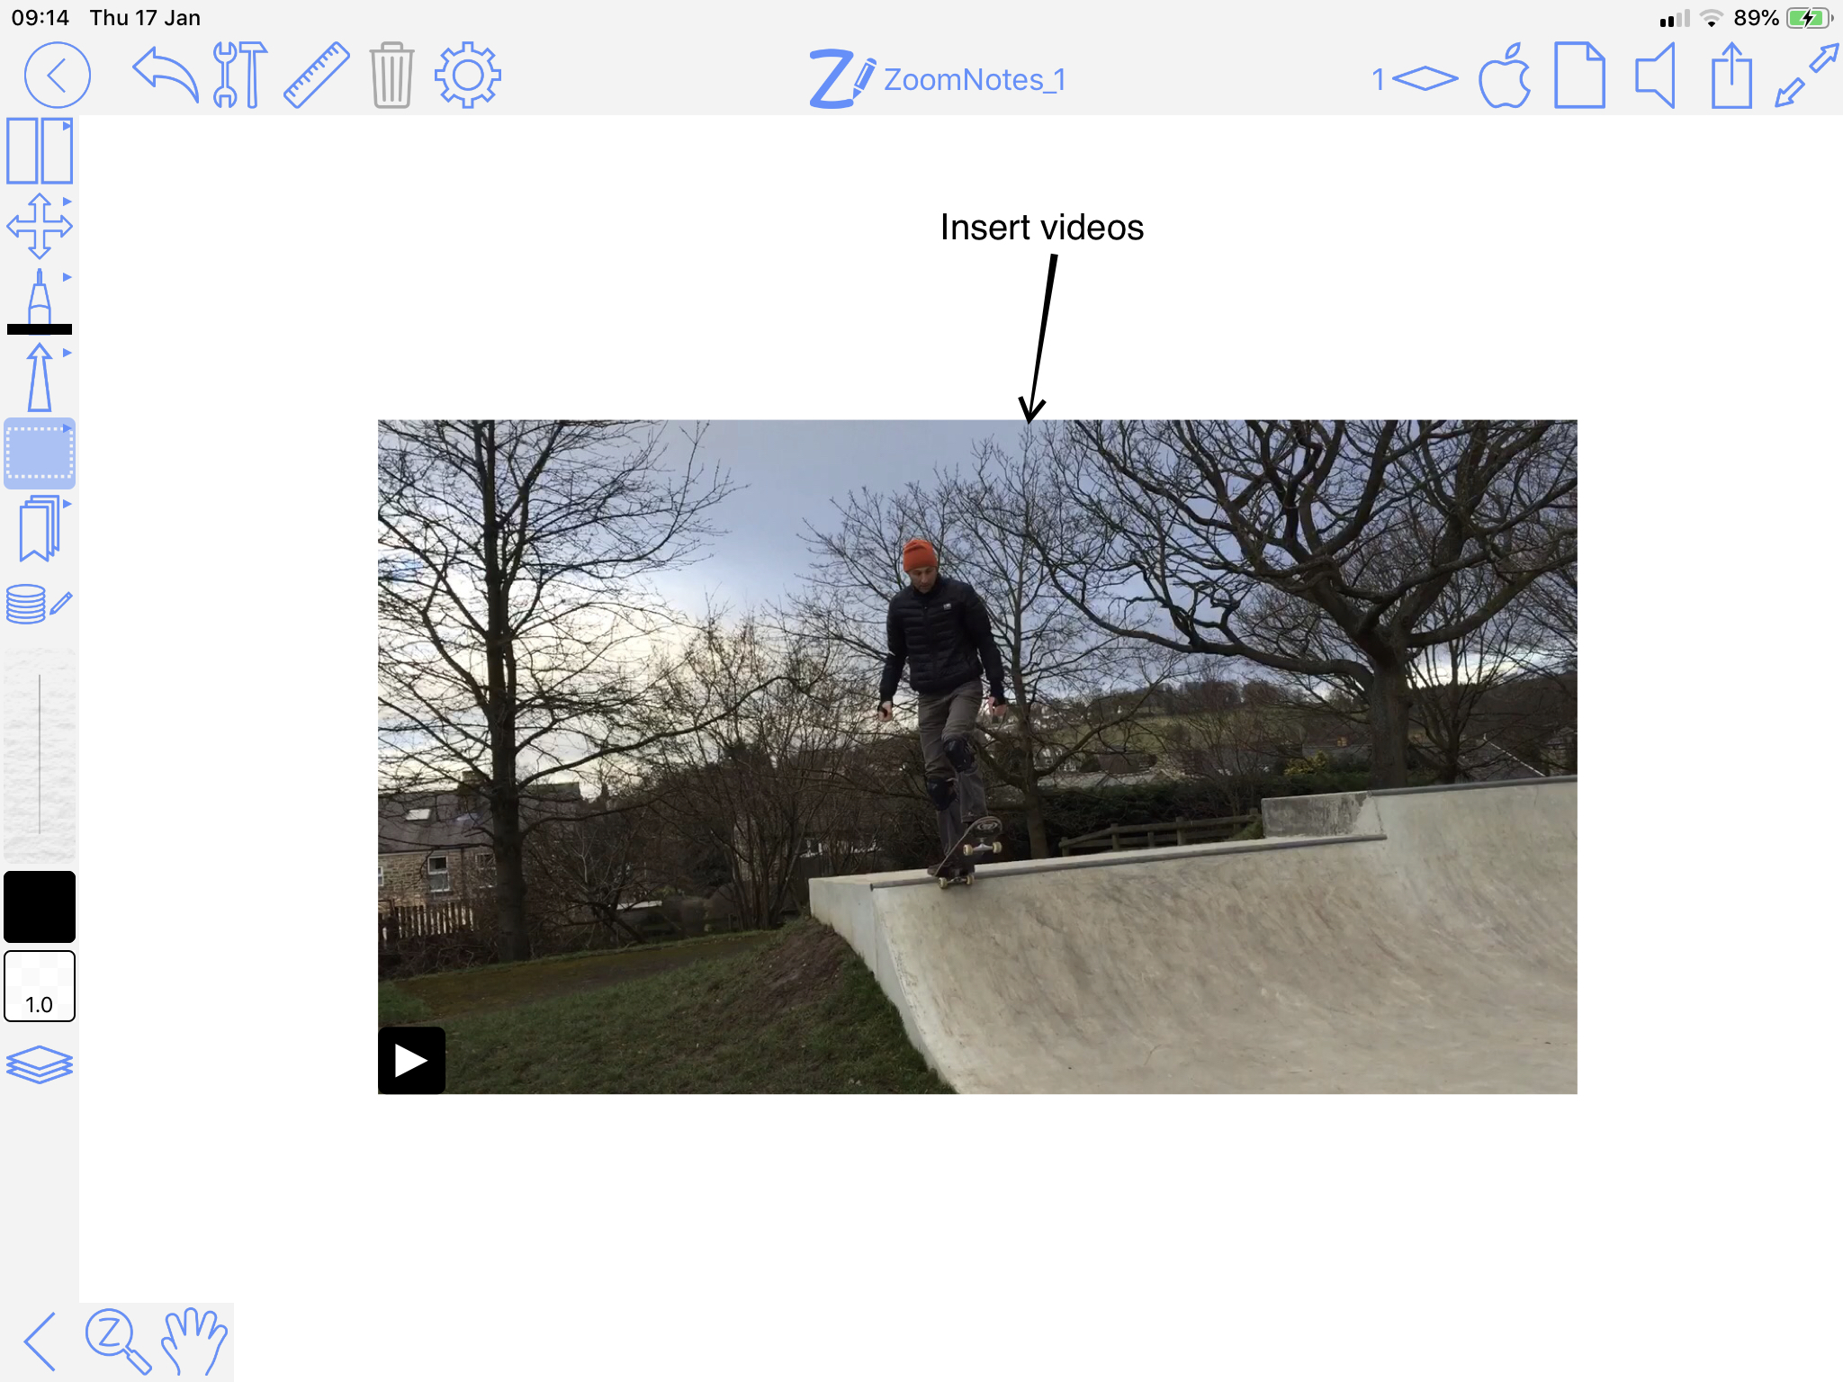This screenshot has width=1843, height=1382.
Task: Toggle the split page view tool
Action: click(x=40, y=151)
